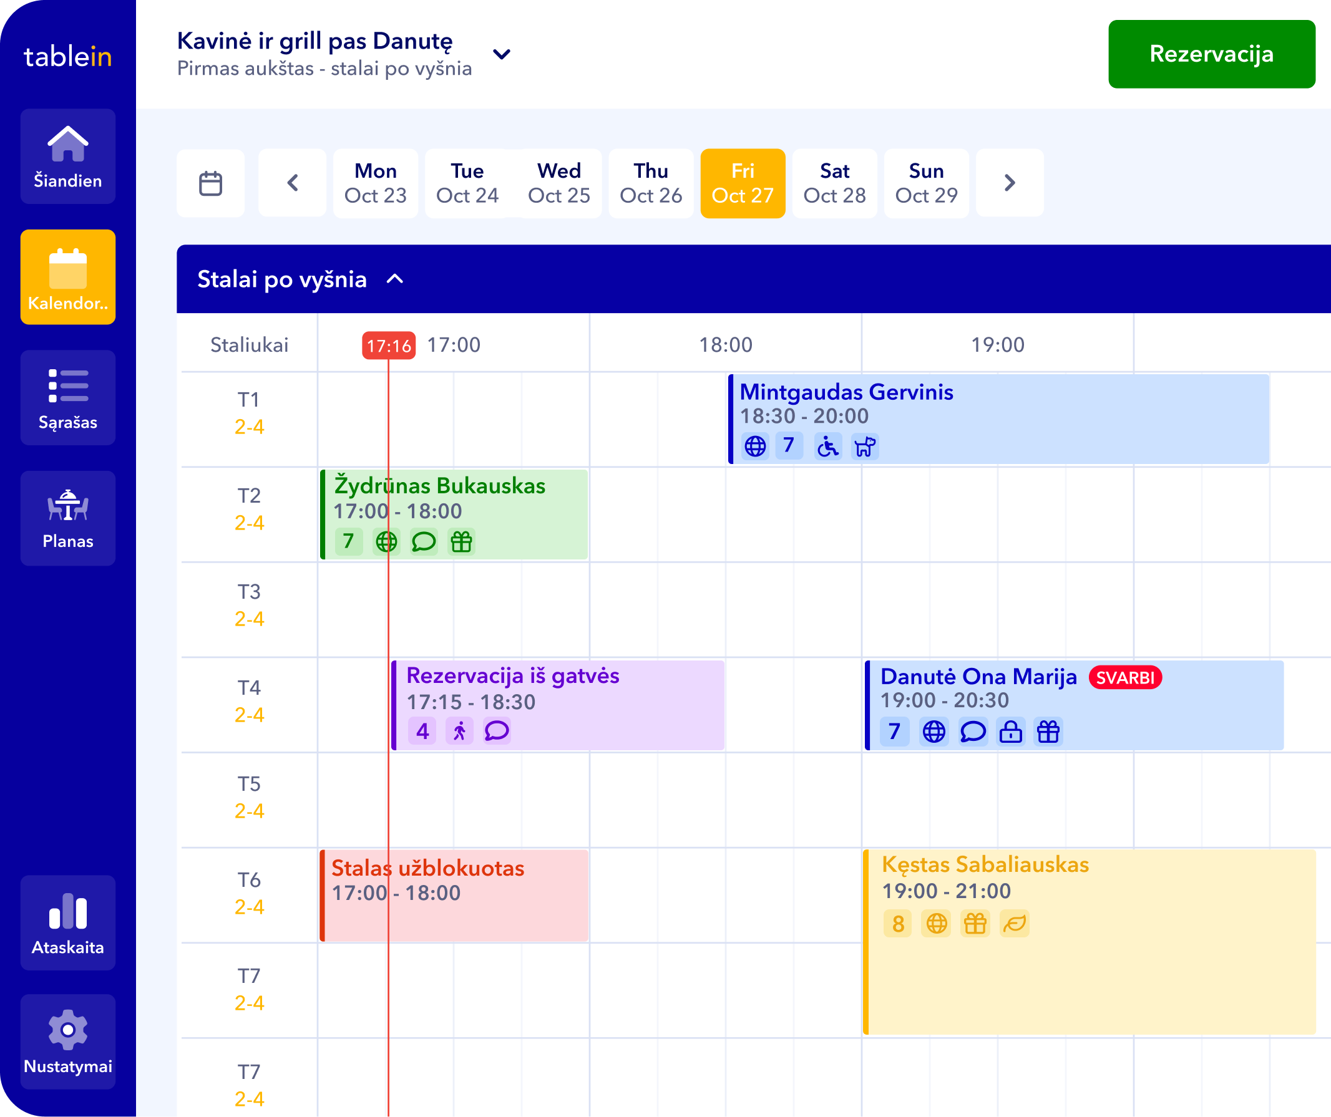The height and width of the screenshot is (1117, 1331).
Task: Open Žydrūnas Bukauskas reservation name
Action: [x=440, y=486]
